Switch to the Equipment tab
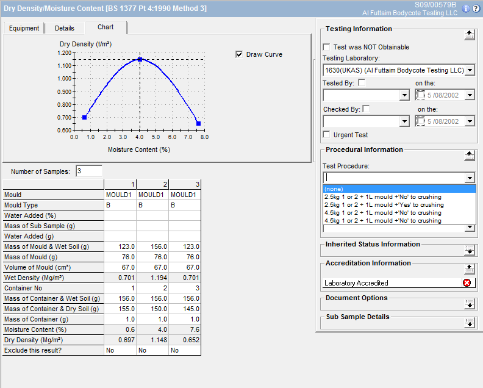 click(24, 28)
